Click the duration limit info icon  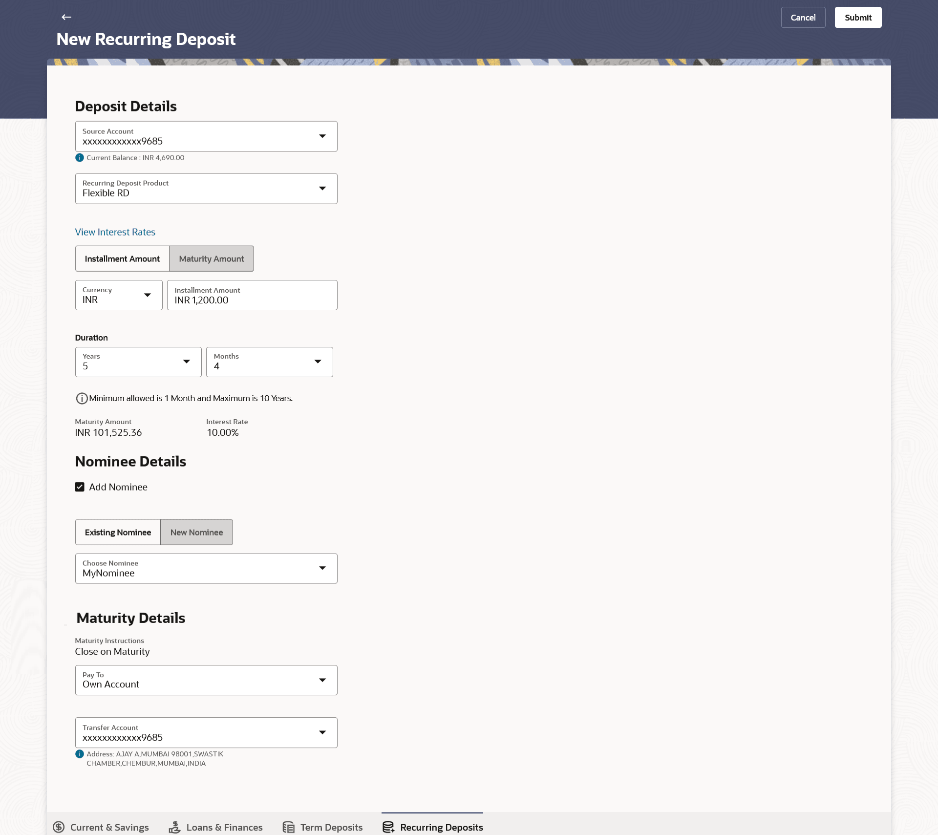pos(82,399)
